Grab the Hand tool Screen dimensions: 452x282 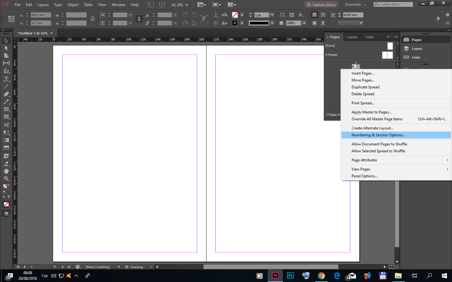tap(7, 171)
